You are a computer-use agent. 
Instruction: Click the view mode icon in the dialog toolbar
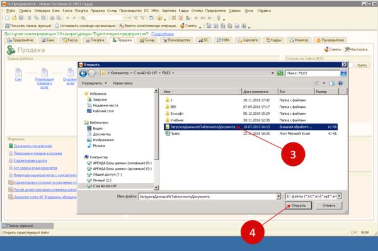point(317,83)
